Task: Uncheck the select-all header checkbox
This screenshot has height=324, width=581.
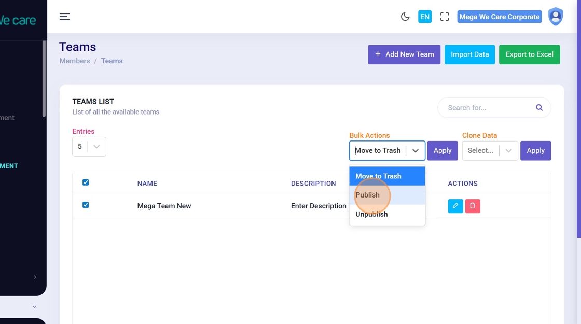Action: tap(86, 182)
